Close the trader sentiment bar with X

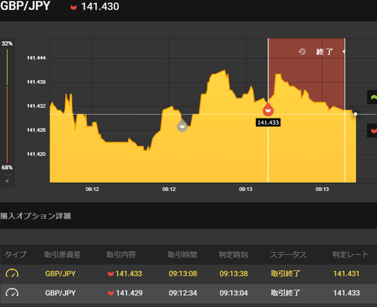click(x=7, y=181)
